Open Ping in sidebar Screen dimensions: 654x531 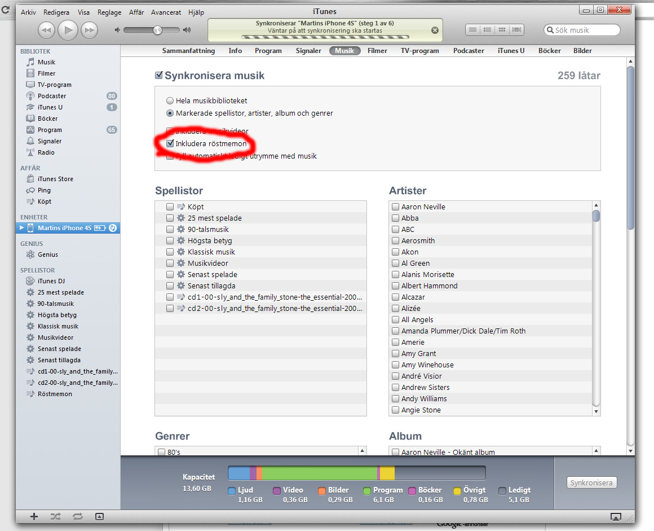(x=44, y=190)
